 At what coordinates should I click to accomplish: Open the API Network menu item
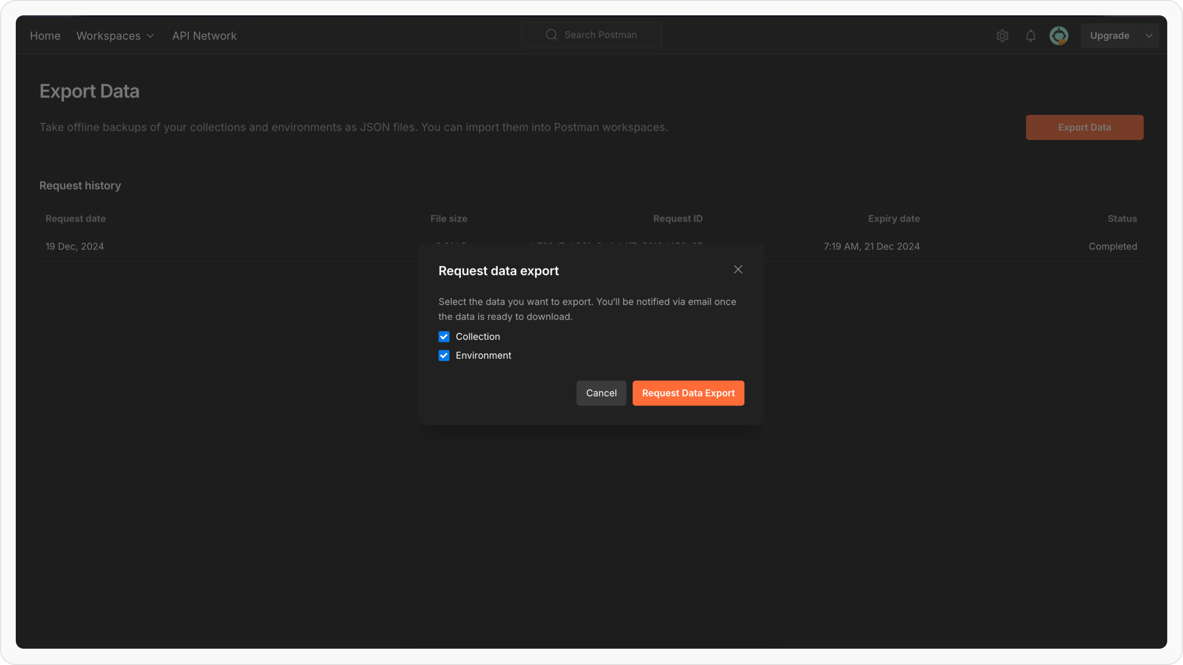[x=204, y=36]
